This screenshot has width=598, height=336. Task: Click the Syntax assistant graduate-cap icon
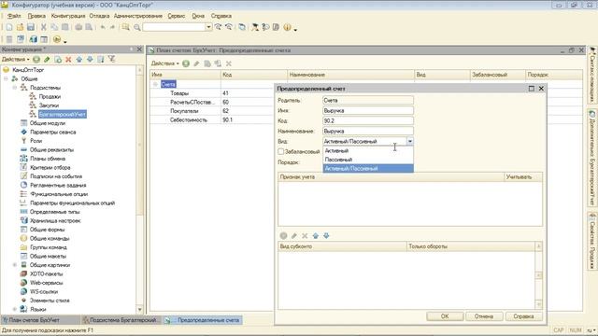(255, 27)
